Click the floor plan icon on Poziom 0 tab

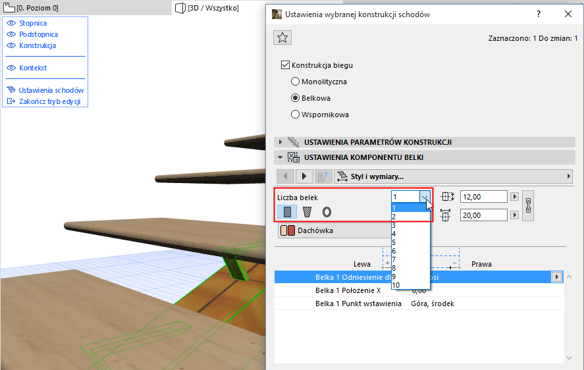point(9,8)
